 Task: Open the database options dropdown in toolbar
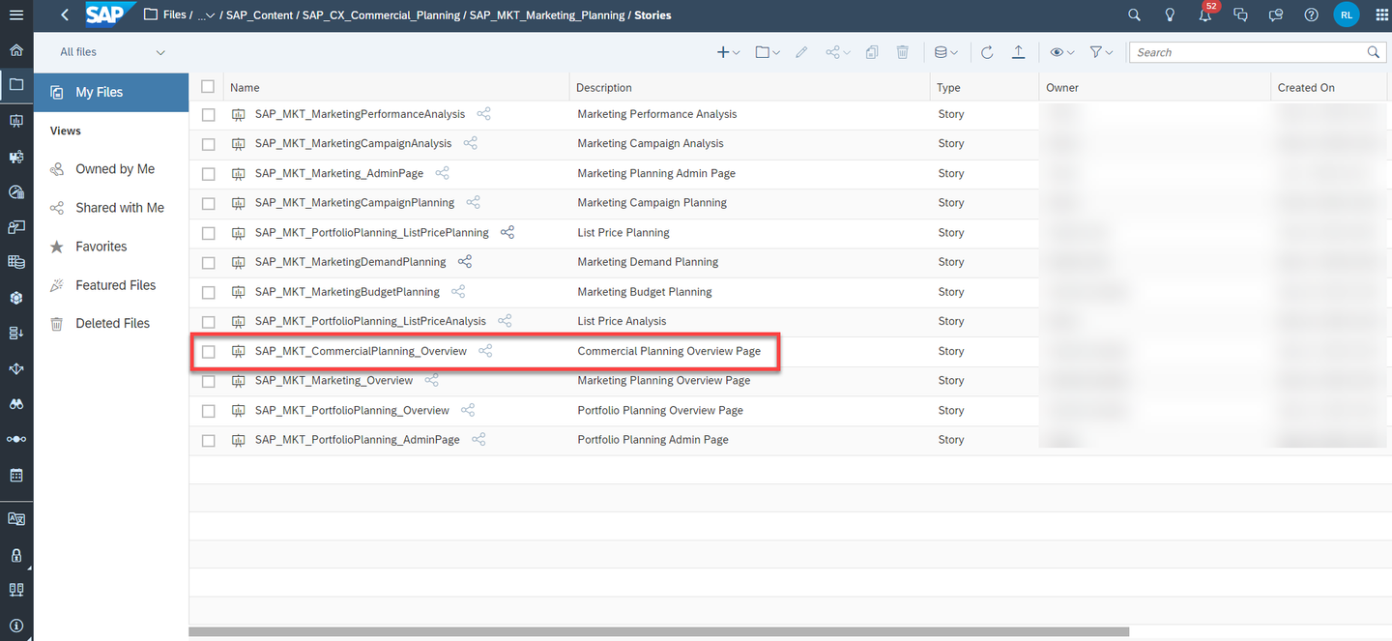tap(946, 52)
